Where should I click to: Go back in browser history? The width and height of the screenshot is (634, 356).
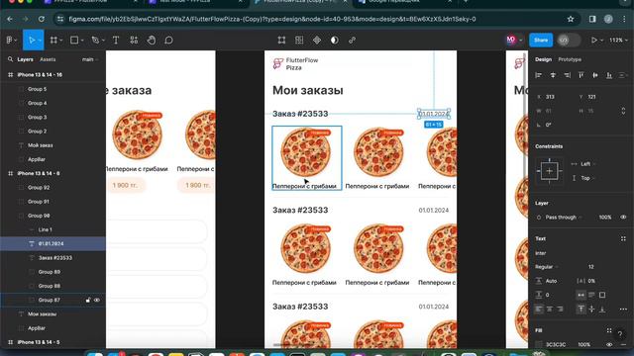point(10,19)
